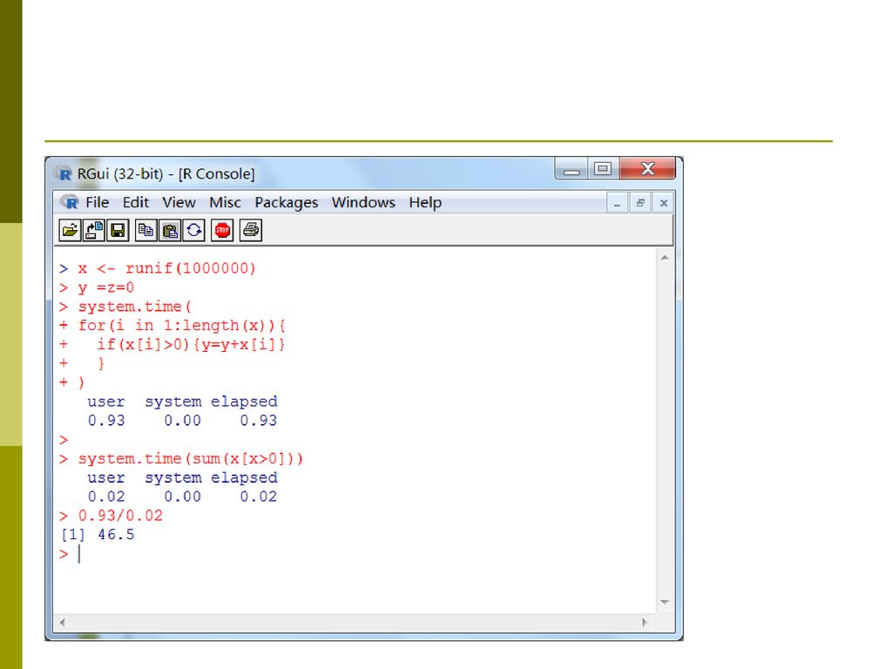Click the vertical scrollbar up arrow
The image size is (892, 669).
click(x=665, y=258)
